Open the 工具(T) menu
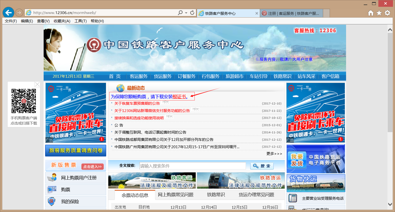 (80, 21)
